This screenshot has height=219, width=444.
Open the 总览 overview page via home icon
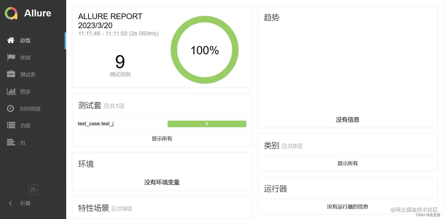(11, 40)
